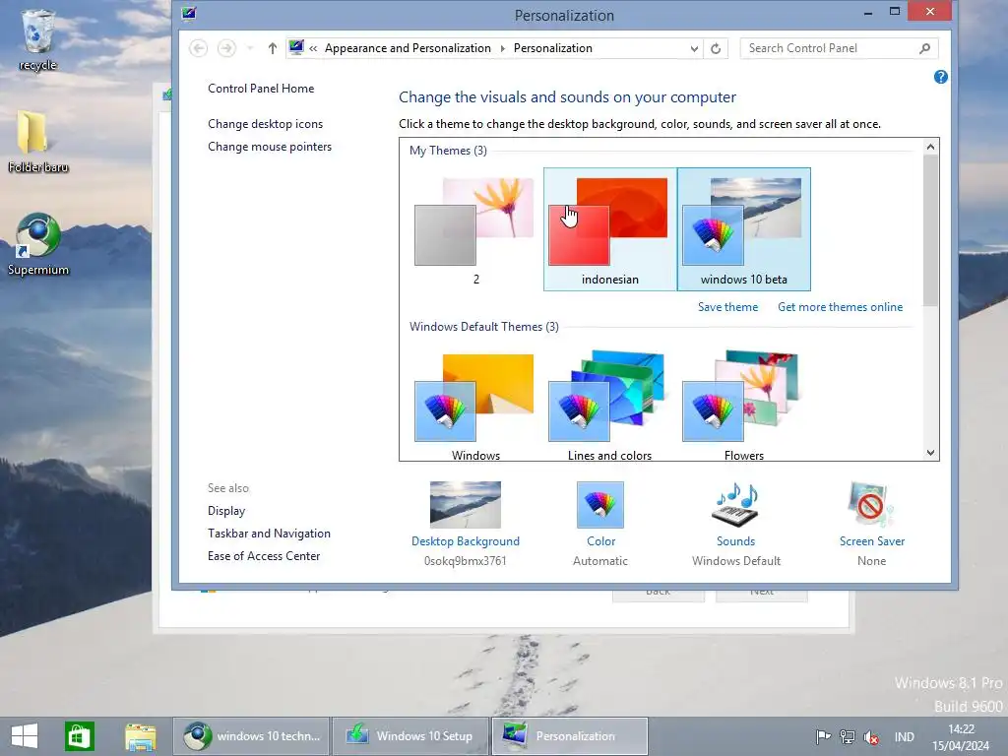The height and width of the screenshot is (756, 1008).
Task: Expand the breadcrumb double-chevron
Action: [x=313, y=48]
